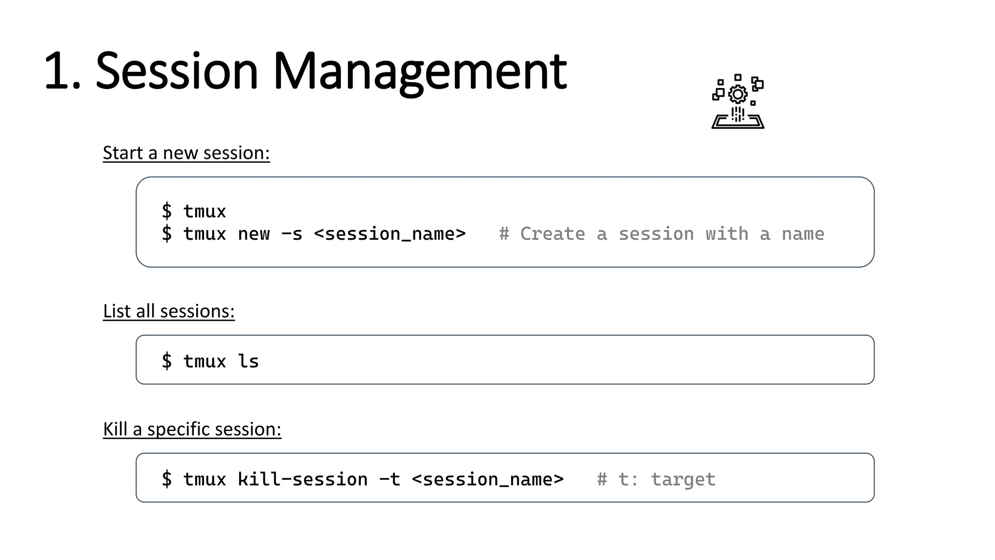995x560 pixels.
Task: Click the "-t" flag in the kill-session command
Action: coord(390,479)
